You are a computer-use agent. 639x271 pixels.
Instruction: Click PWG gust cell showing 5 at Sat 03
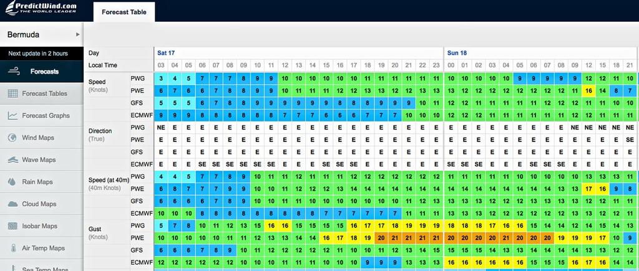coord(161,226)
